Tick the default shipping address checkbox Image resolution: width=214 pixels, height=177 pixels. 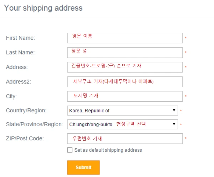point(70,150)
